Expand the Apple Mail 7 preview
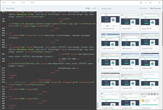Viewport: 163px width, 110px height. (137, 29)
